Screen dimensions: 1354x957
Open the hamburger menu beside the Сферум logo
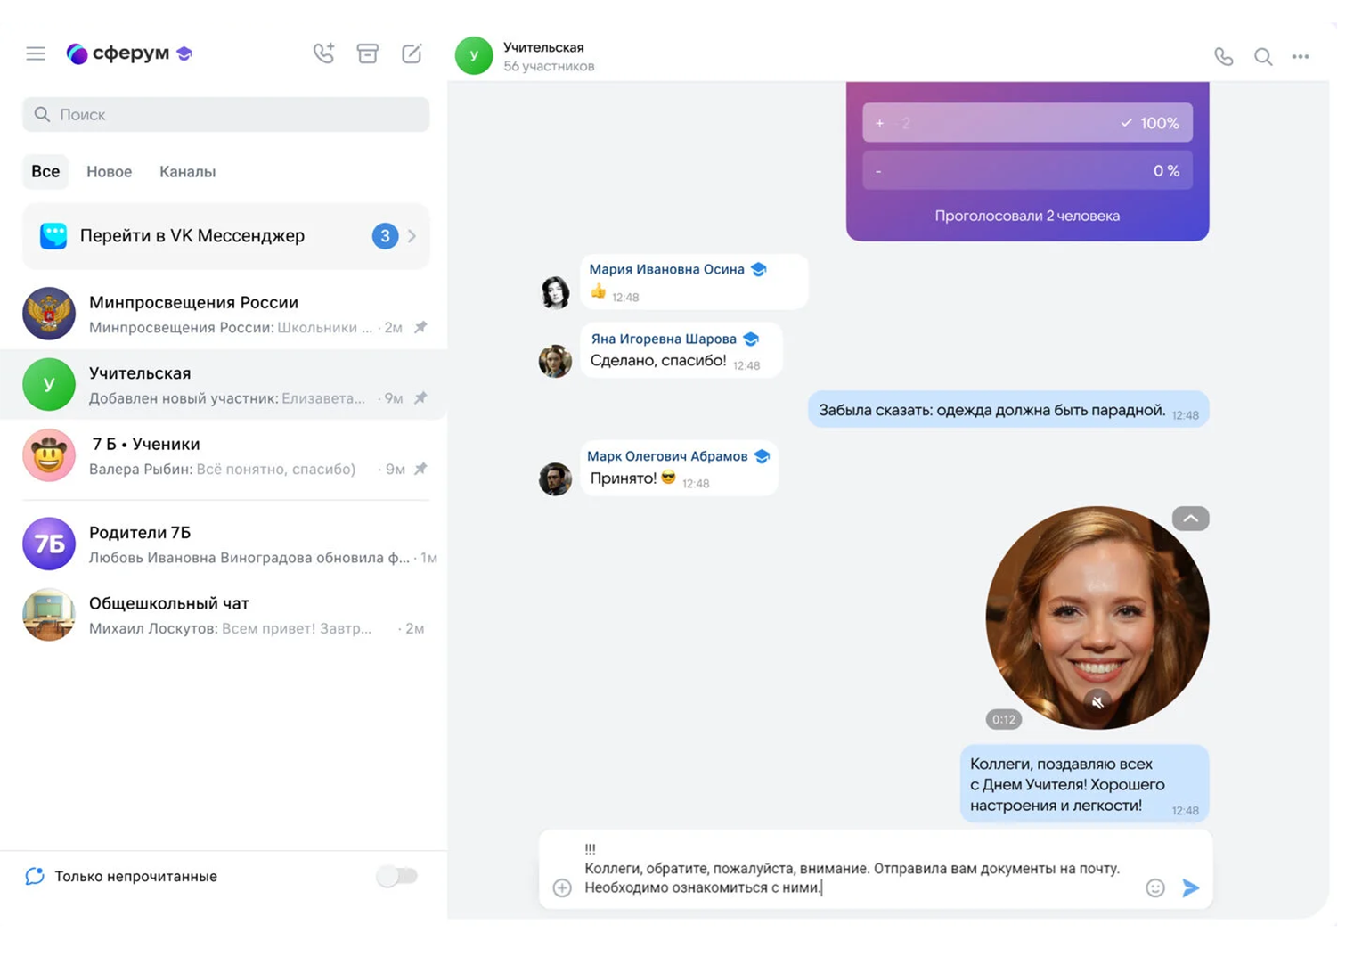(x=36, y=53)
